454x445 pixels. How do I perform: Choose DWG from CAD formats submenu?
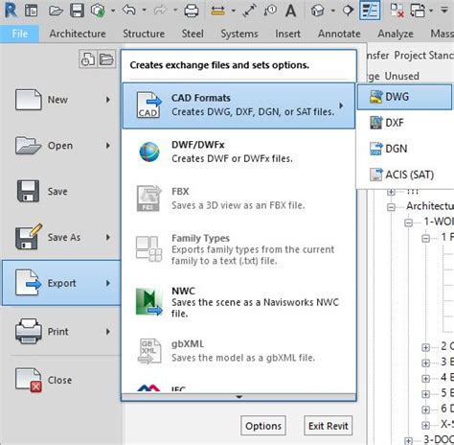point(404,97)
